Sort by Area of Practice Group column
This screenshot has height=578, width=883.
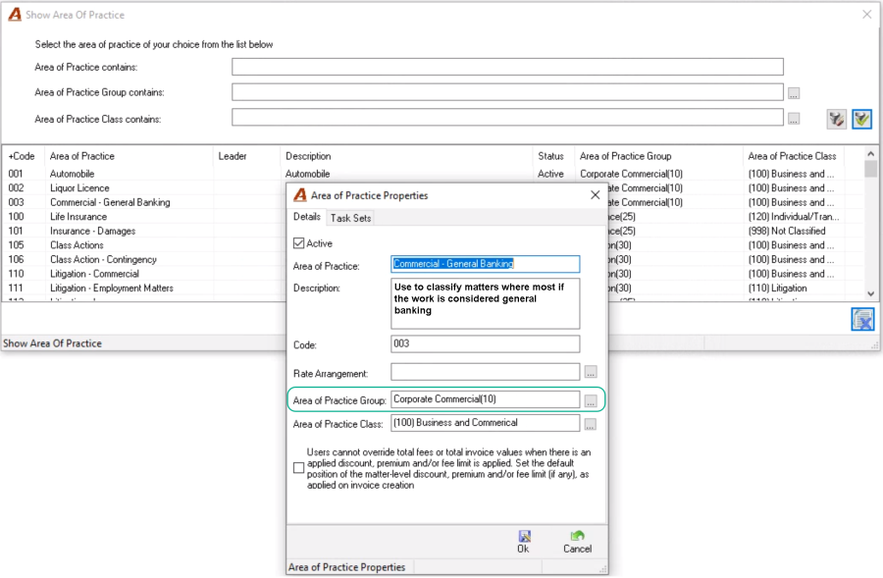click(x=659, y=156)
